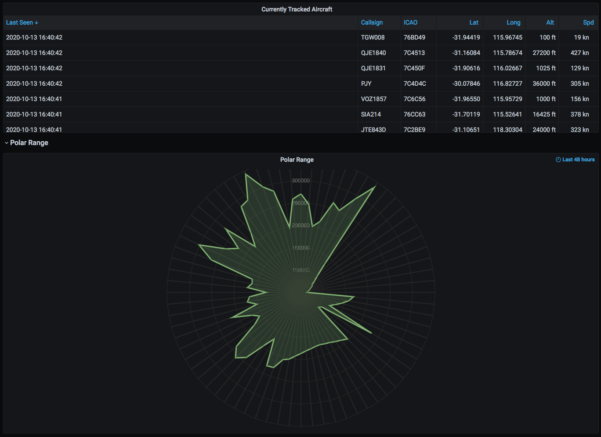Sort table by ICAO column
The width and height of the screenshot is (601, 437).
[410, 22]
